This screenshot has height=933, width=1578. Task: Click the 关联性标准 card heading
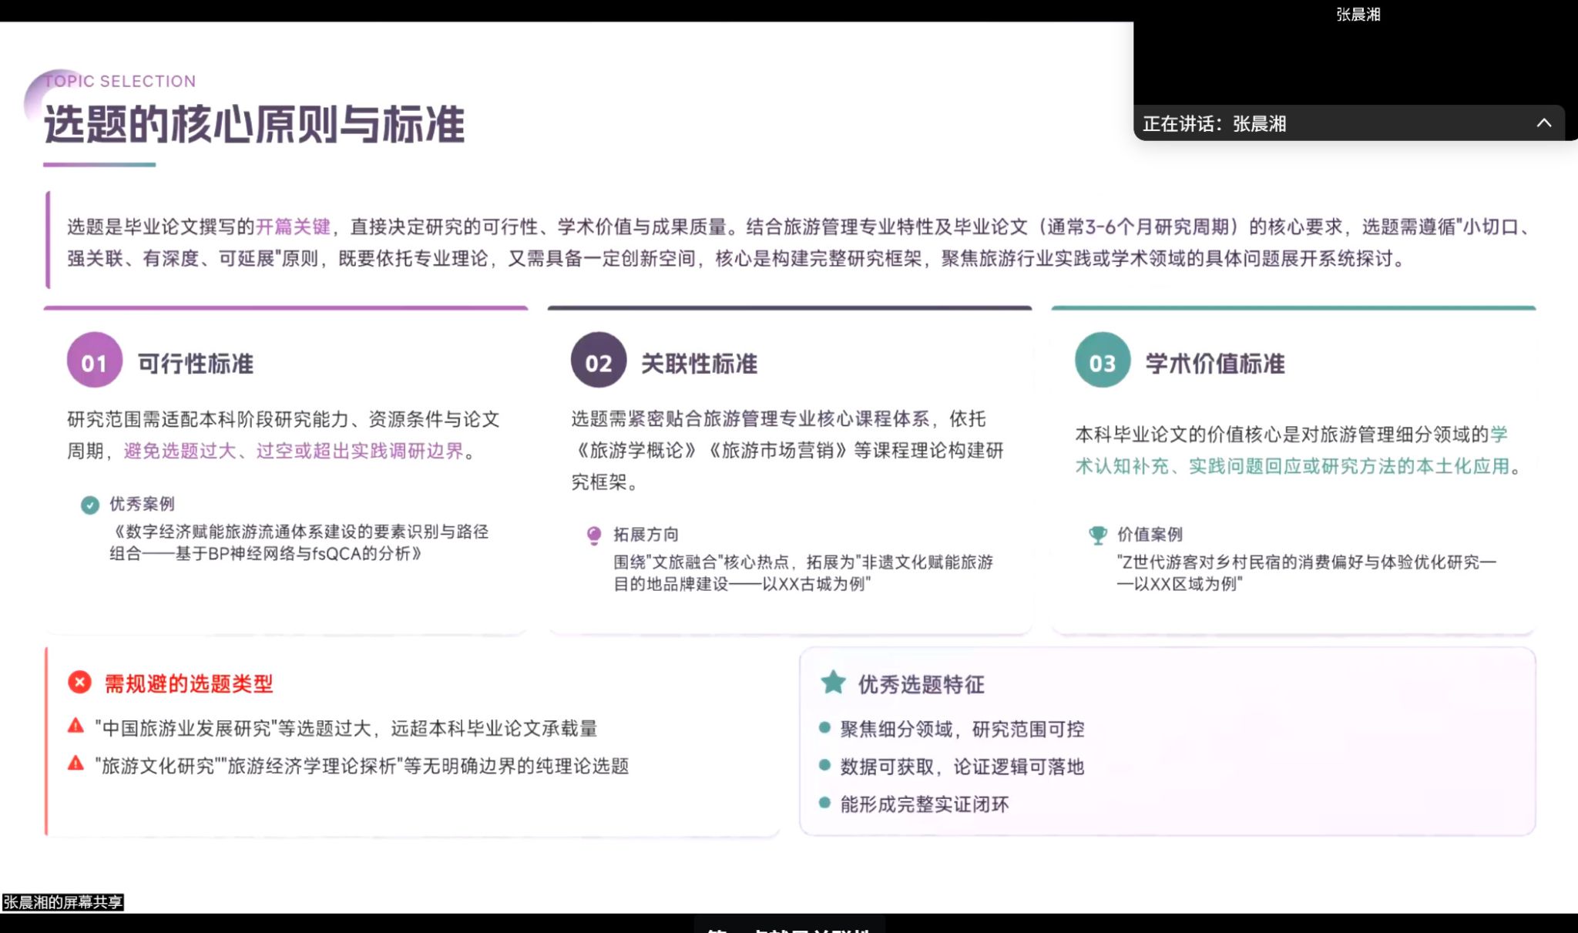(x=699, y=363)
